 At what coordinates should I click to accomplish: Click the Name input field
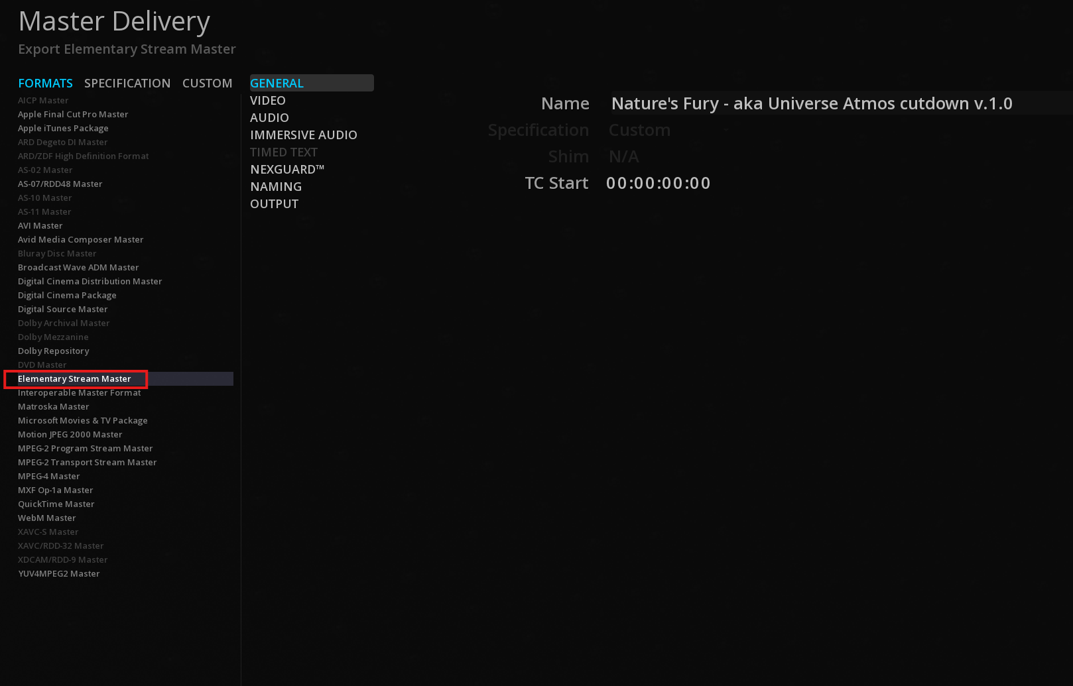point(811,103)
